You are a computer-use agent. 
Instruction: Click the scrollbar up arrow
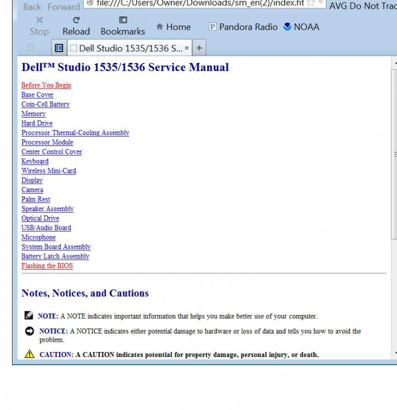[395, 63]
